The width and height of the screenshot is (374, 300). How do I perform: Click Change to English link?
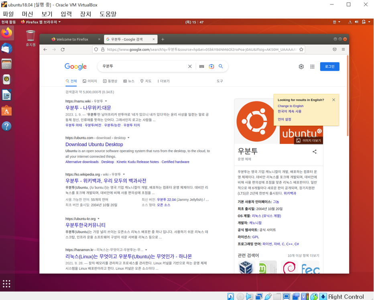[291, 106]
